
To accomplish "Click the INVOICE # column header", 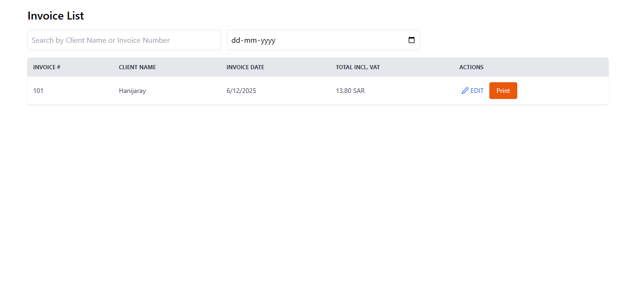I will (x=47, y=67).
